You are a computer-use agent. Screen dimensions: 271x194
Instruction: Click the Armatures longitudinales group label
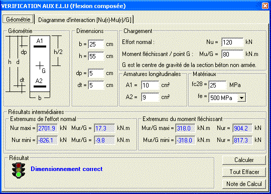tap(152, 74)
